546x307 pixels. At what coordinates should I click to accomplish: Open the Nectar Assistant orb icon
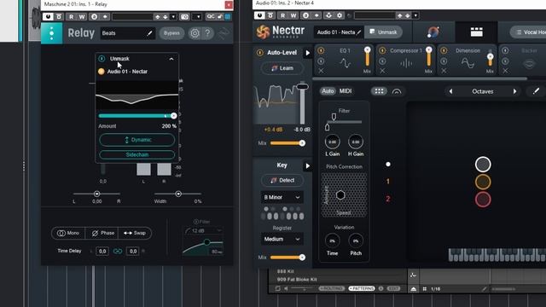tap(433, 32)
